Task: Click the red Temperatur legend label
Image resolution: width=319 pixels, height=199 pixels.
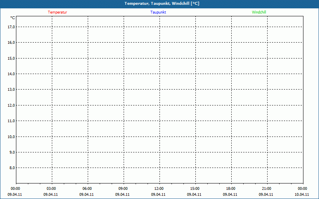Action: click(57, 12)
